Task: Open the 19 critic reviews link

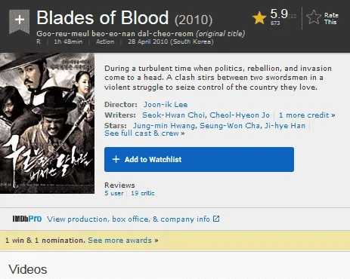Action: [143, 193]
